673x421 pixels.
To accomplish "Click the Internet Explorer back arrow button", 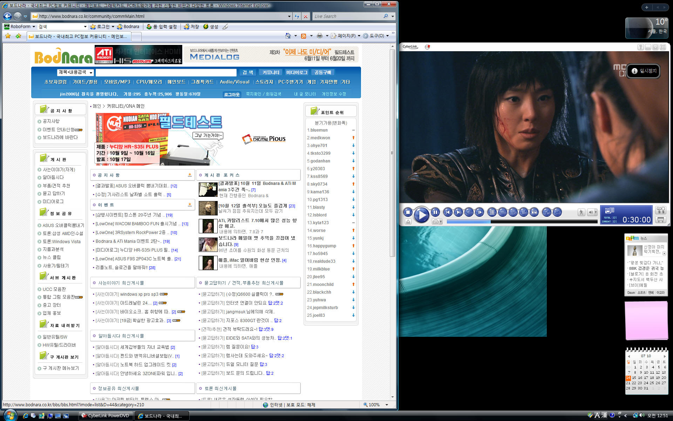I will (x=7, y=16).
